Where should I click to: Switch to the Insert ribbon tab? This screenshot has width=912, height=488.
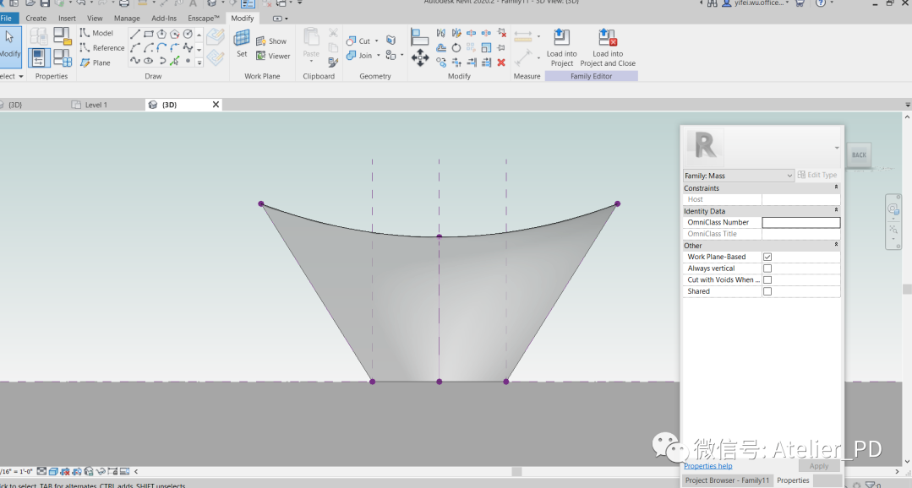tap(67, 18)
